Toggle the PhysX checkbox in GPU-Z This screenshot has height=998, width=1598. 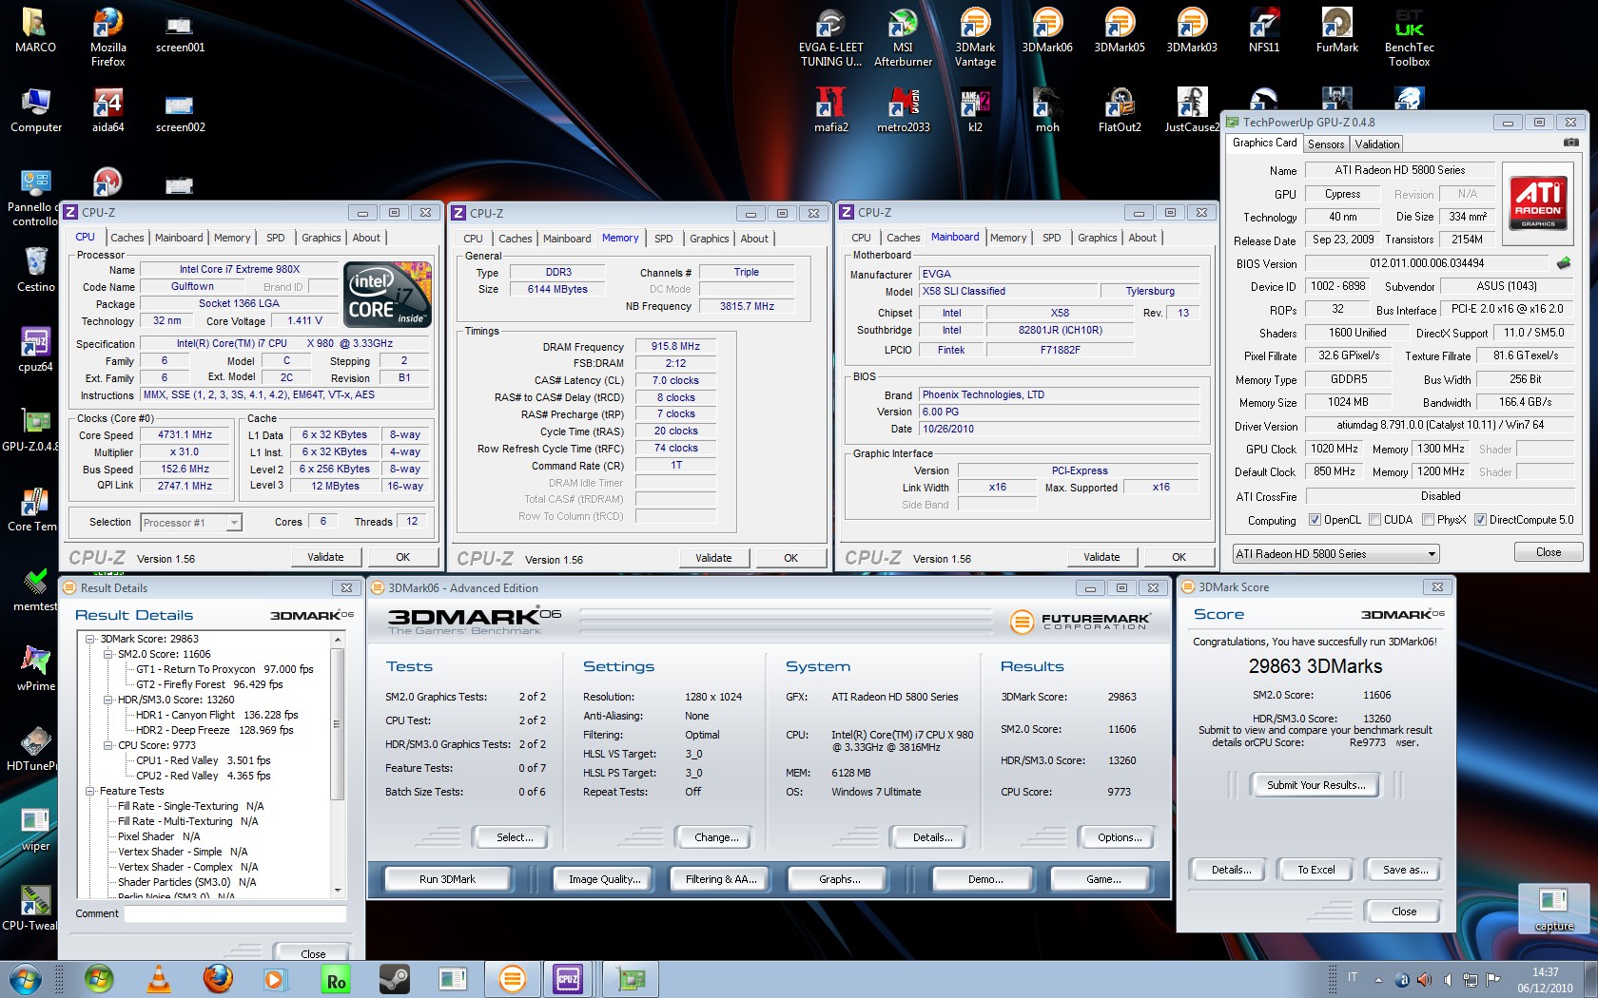tap(1428, 520)
